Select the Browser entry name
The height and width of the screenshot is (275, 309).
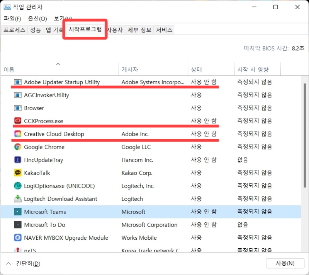34,108
